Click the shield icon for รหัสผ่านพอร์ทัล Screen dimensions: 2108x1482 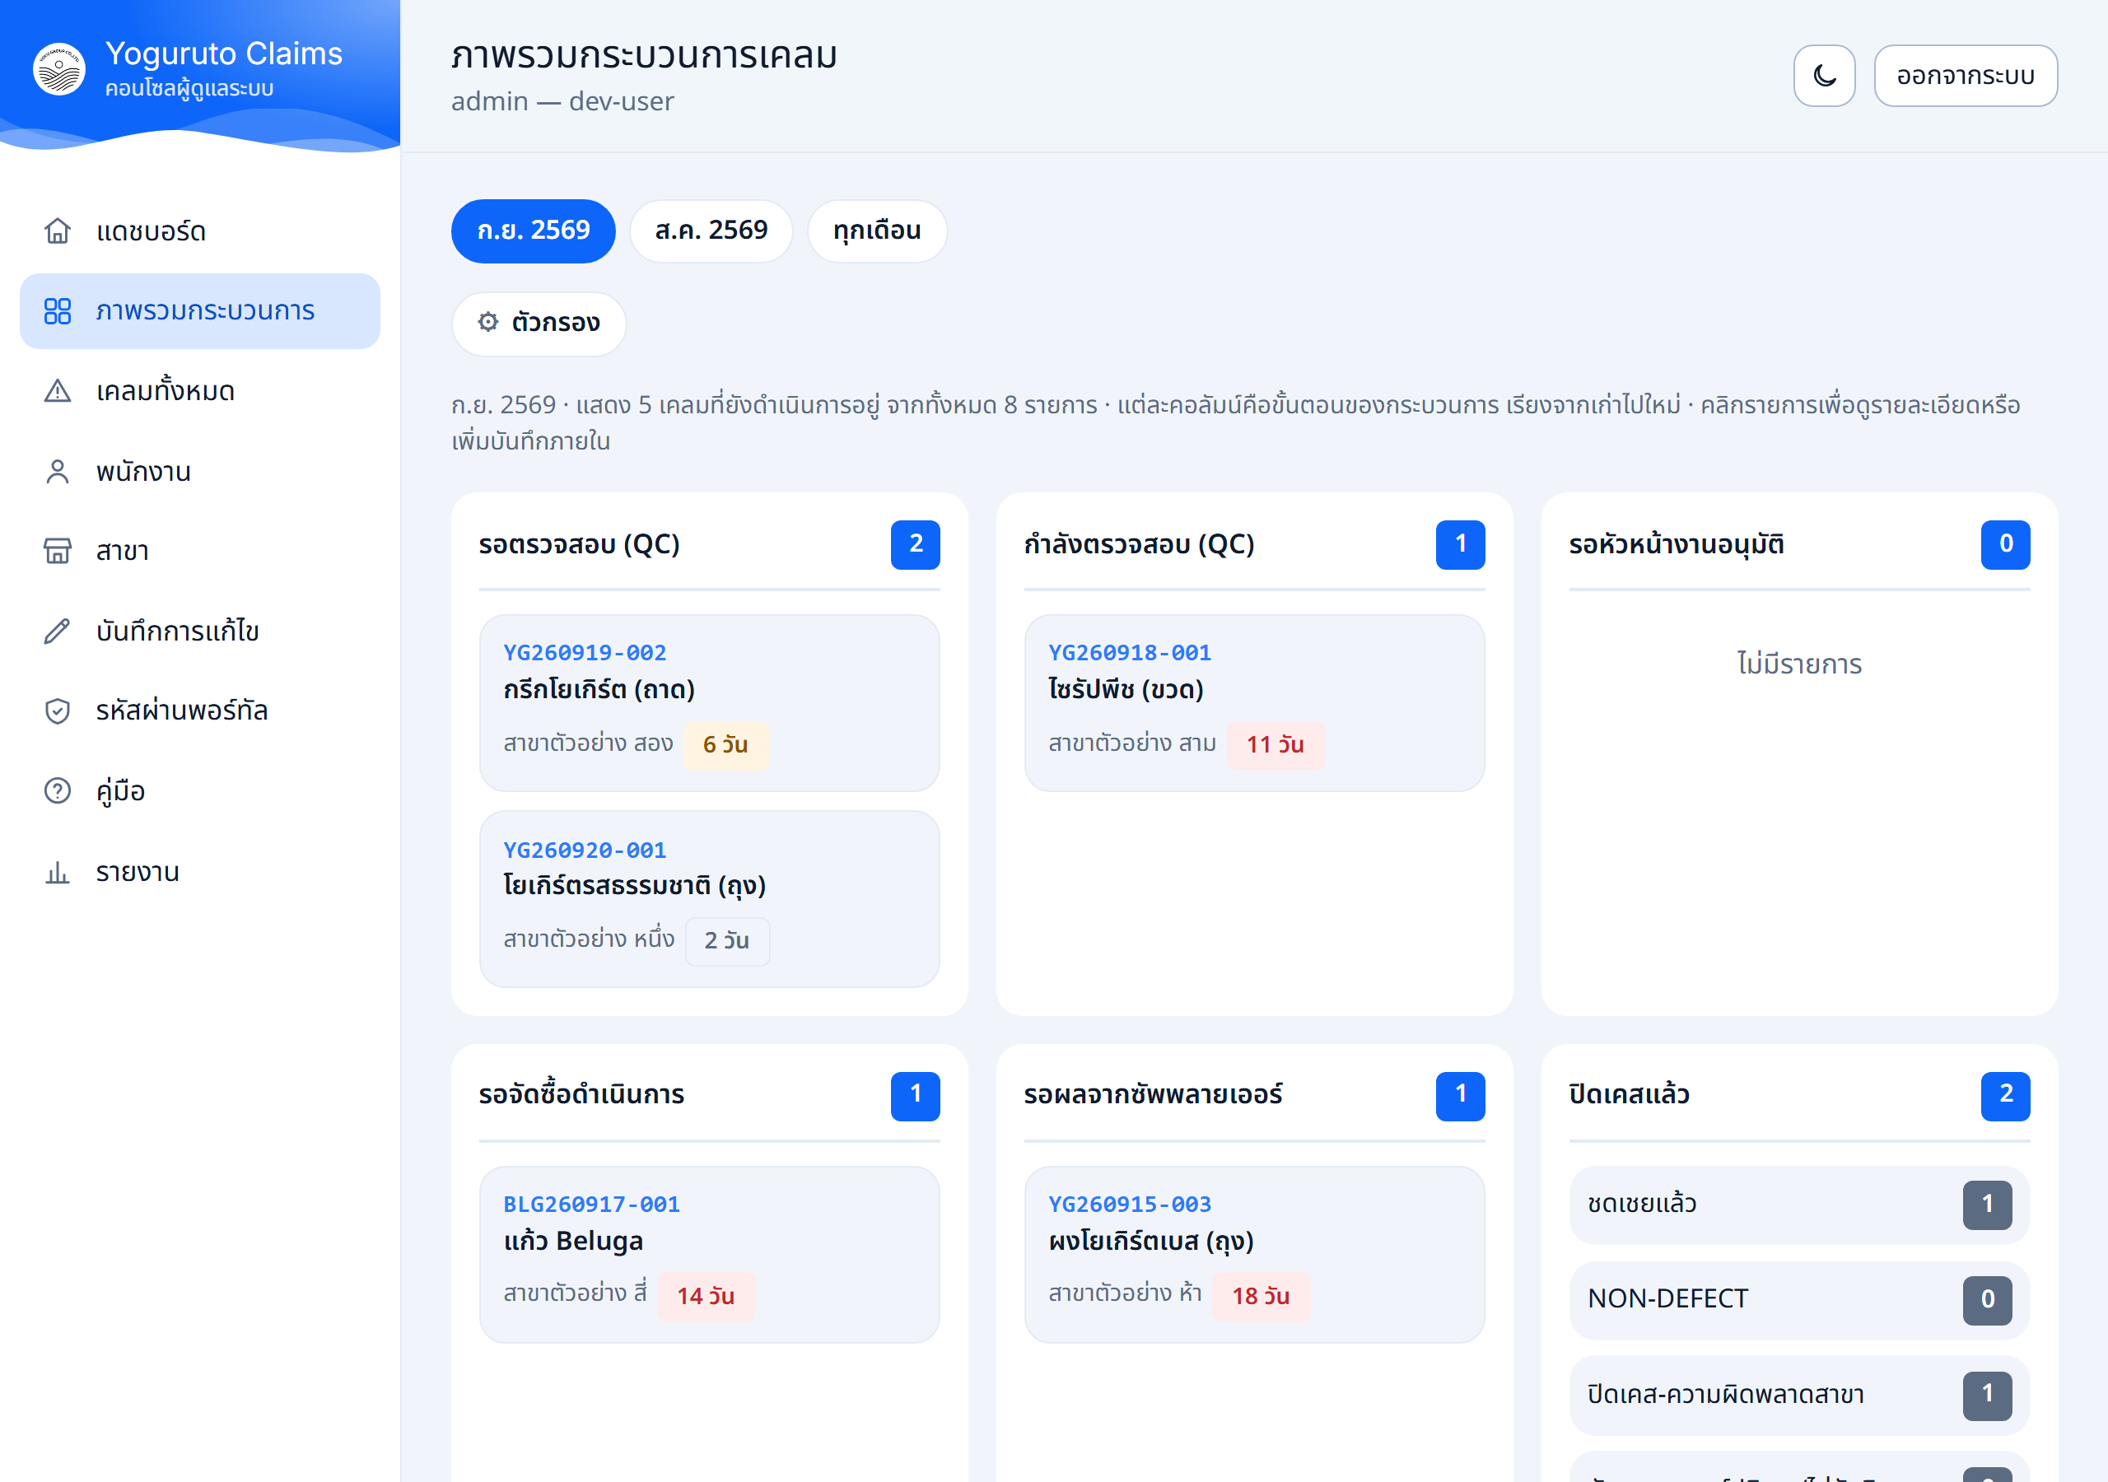pos(57,711)
